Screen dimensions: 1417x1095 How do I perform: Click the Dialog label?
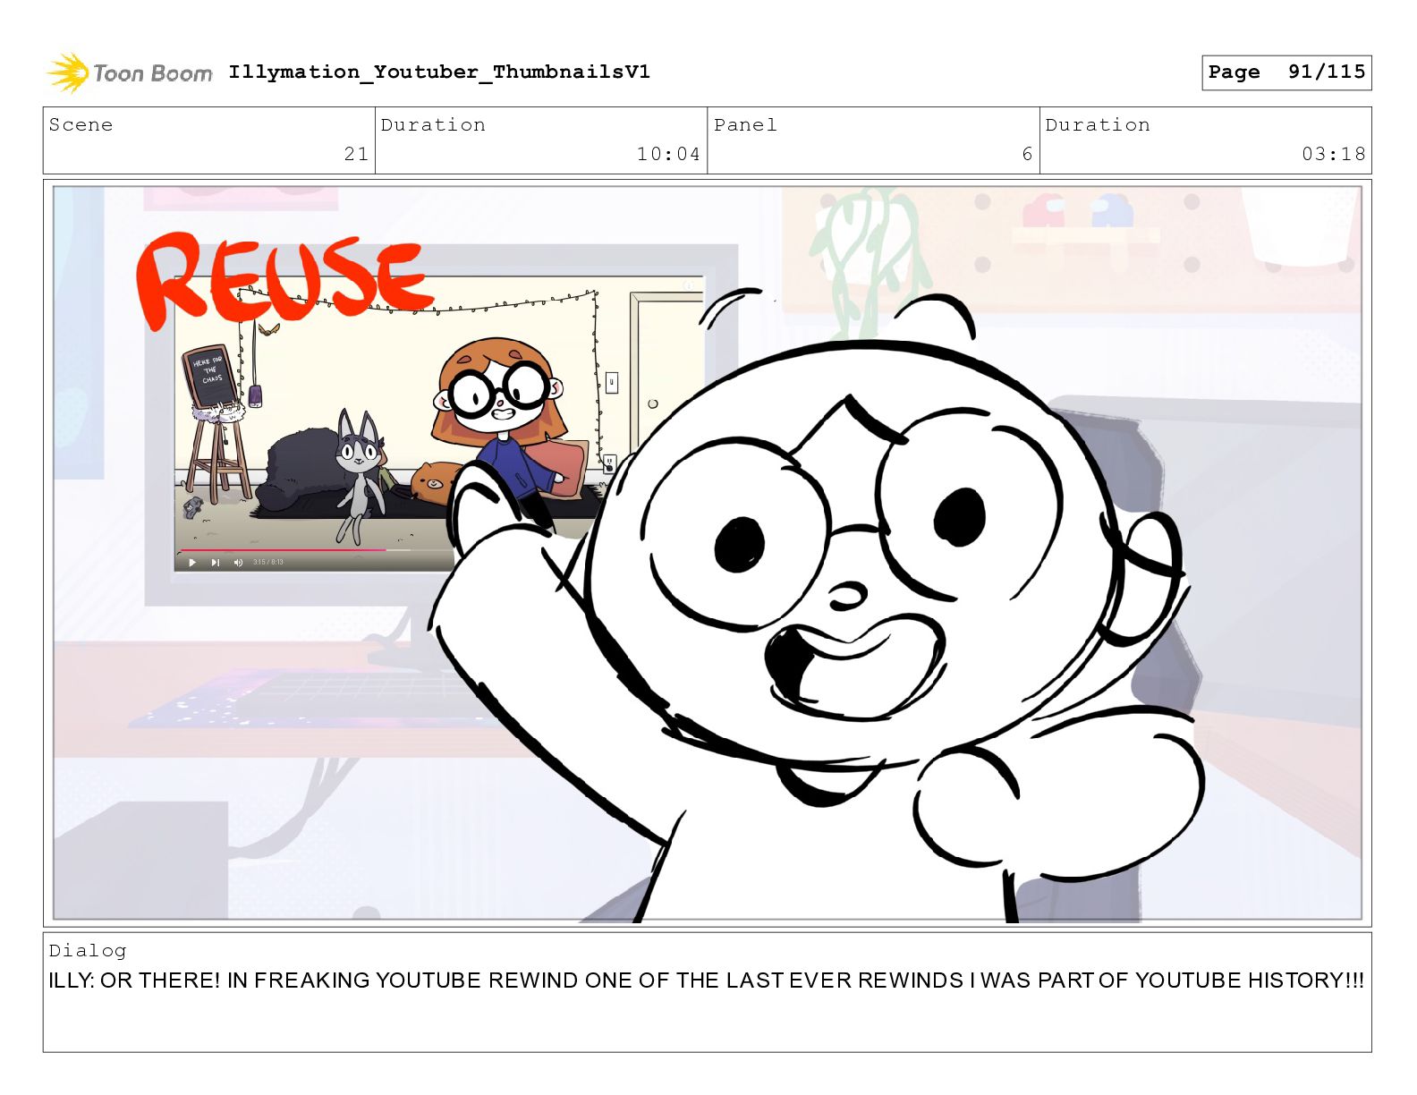(x=88, y=950)
